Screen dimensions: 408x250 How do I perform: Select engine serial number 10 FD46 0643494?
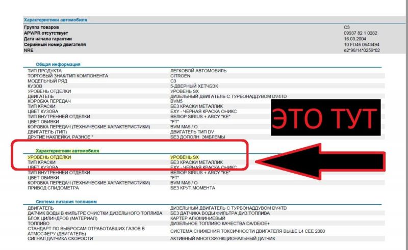point(362,44)
